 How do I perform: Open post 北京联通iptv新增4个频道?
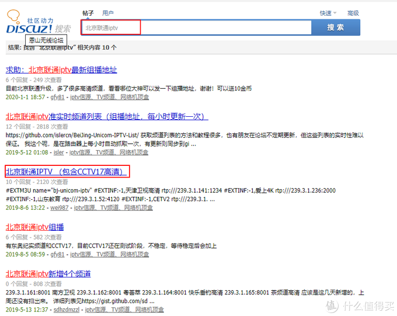point(48,274)
